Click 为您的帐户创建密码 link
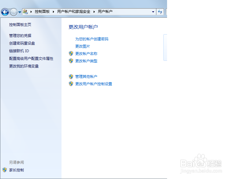This screenshot has height=179, width=235. click(92, 39)
